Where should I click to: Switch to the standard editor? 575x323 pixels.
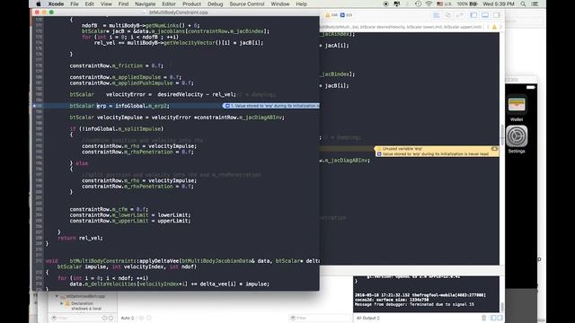click(437, 15)
